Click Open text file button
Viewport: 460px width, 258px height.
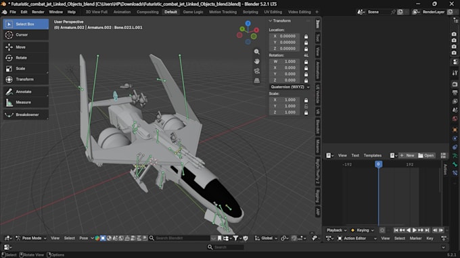tap(426, 155)
